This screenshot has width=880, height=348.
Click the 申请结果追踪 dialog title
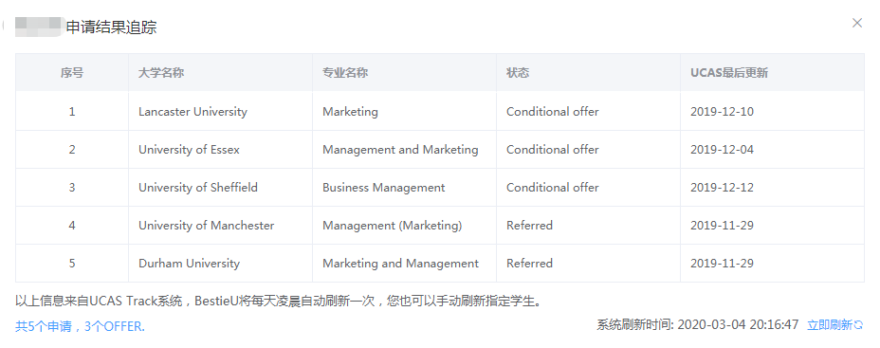point(111,27)
